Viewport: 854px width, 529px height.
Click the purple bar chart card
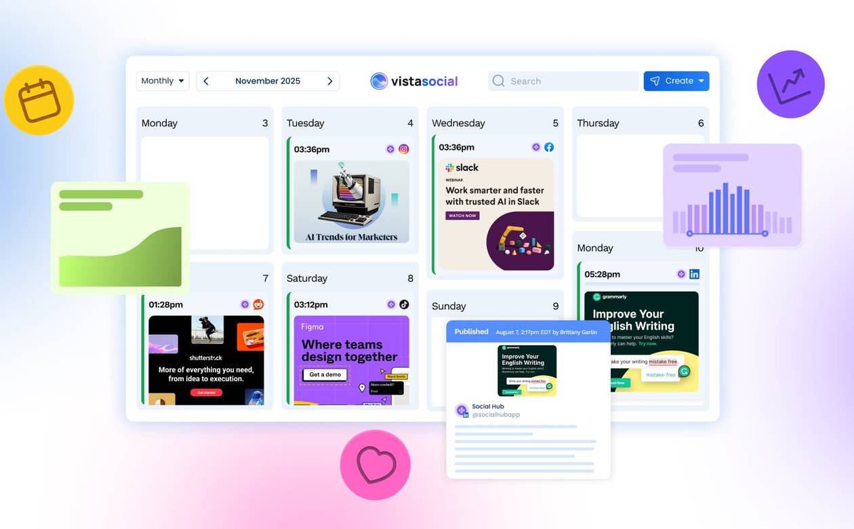pyautogui.click(x=732, y=195)
